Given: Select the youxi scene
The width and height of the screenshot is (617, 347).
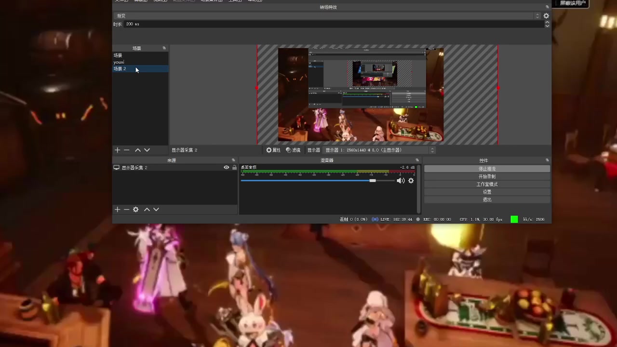Looking at the screenshot, I should pyautogui.click(x=140, y=62).
